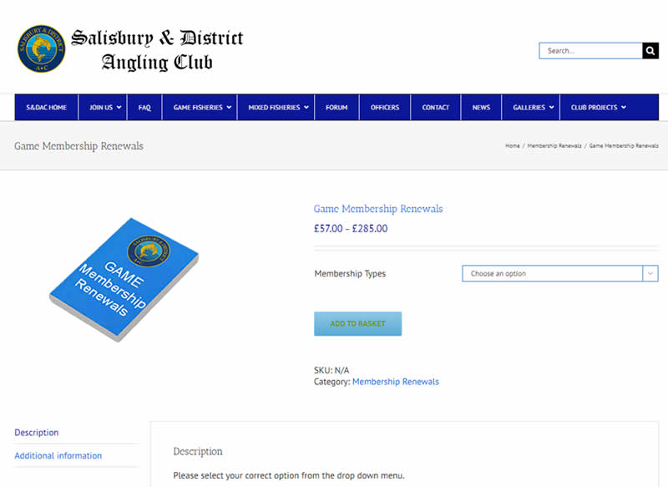Expand the Mixed Fisheries menu
This screenshot has height=487, width=668.
pyautogui.click(x=276, y=108)
